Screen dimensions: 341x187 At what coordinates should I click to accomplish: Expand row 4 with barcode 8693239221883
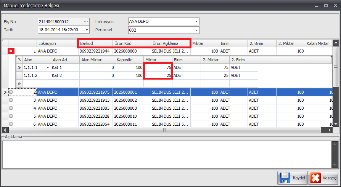click(x=11, y=108)
